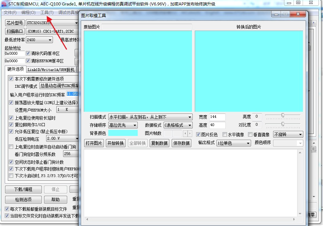Click the 检测选项 button
Image resolution: width=323 pixels, height=226 pixels.
(23, 199)
